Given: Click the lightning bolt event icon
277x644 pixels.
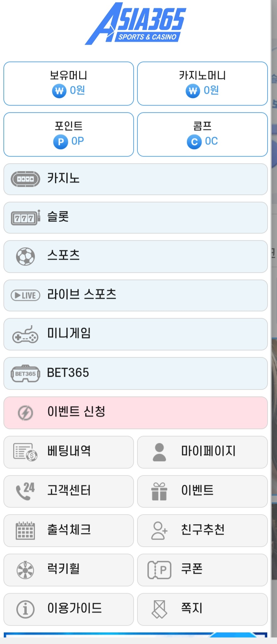Looking at the screenshot, I should (x=25, y=413).
